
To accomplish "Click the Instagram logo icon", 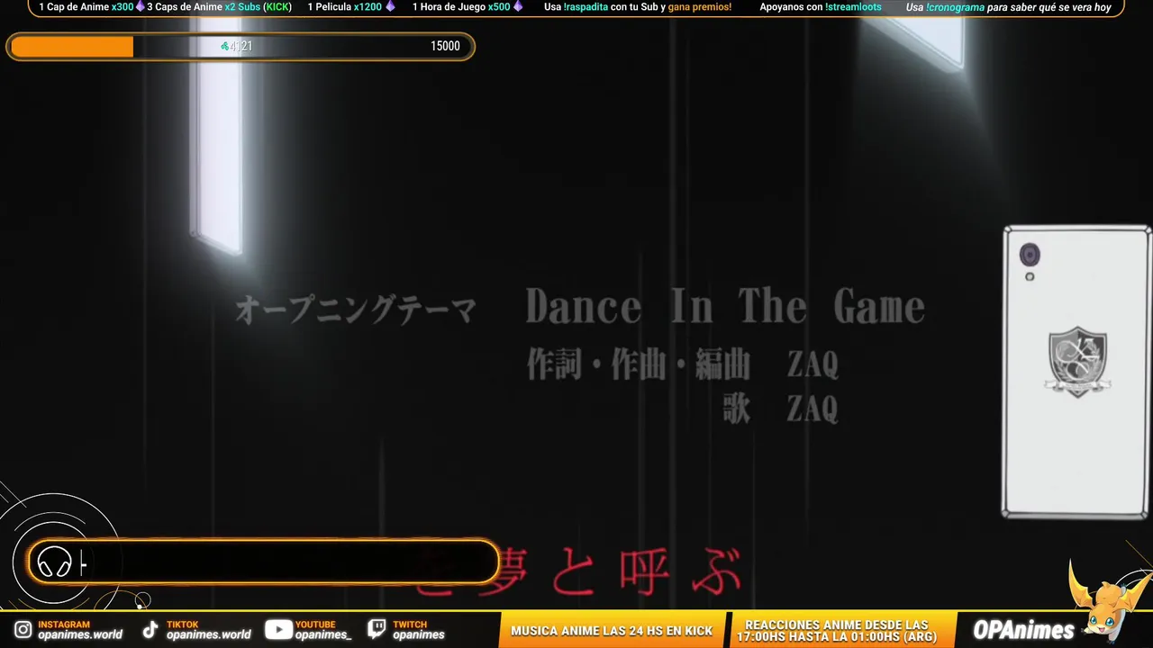I will click(23, 630).
